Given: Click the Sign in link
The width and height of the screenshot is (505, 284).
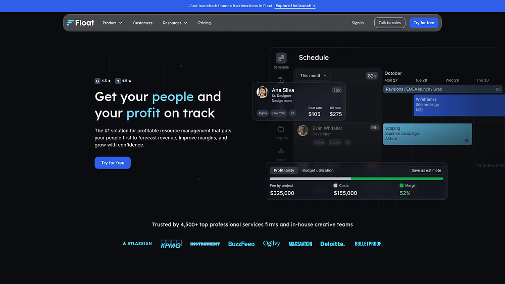Looking at the screenshot, I should [358, 23].
